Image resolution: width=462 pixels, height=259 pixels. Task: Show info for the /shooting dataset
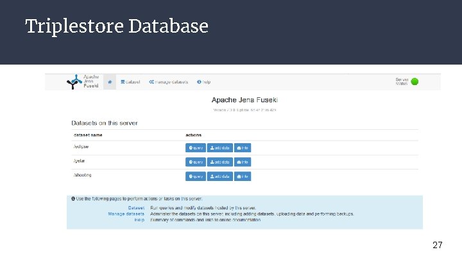pyautogui.click(x=243, y=177)
